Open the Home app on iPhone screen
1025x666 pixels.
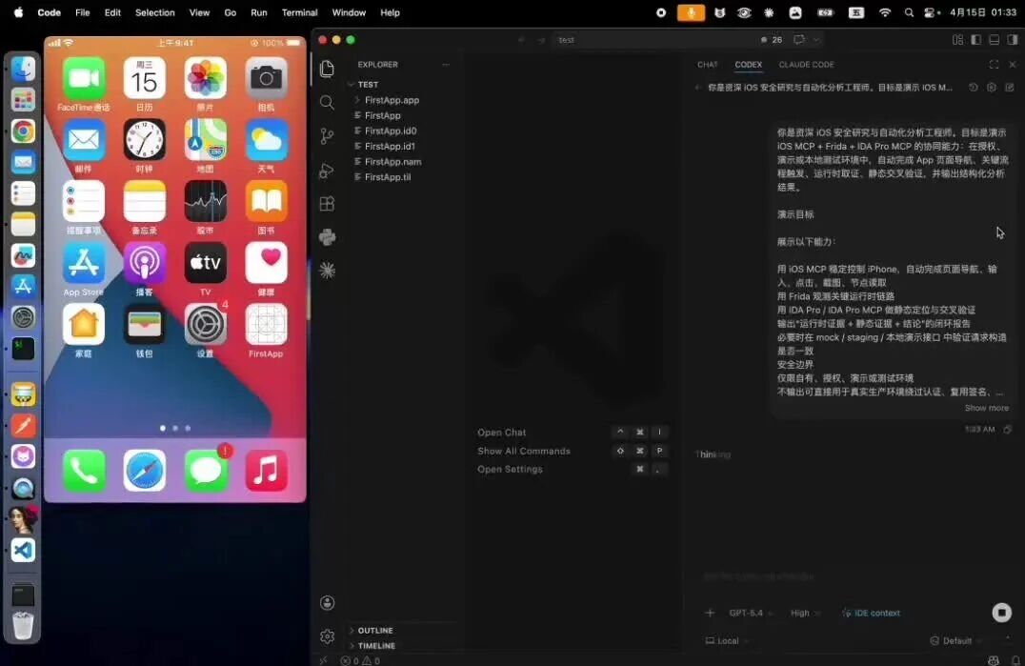[84, 324]
